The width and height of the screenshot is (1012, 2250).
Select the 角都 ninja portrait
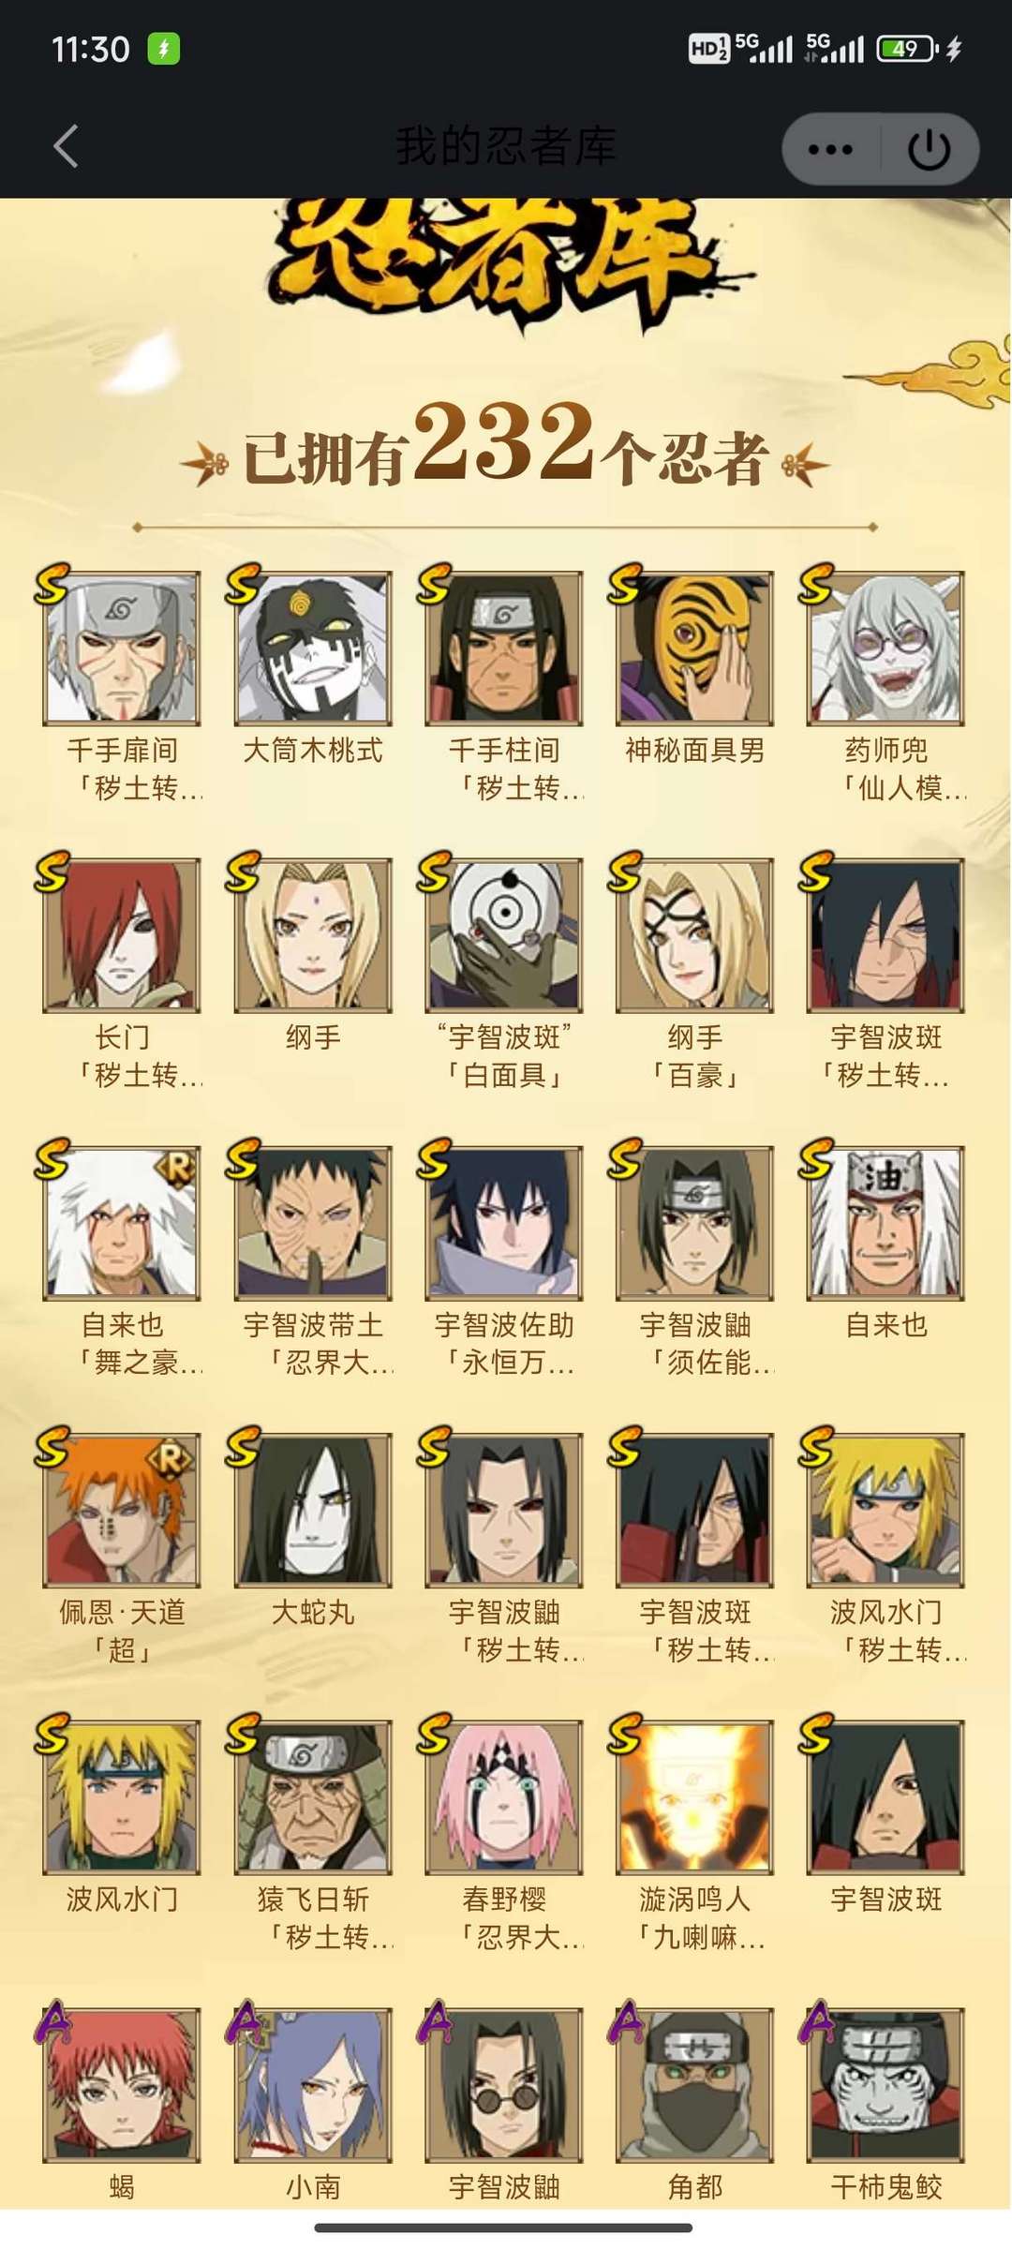click(694, 2086)
